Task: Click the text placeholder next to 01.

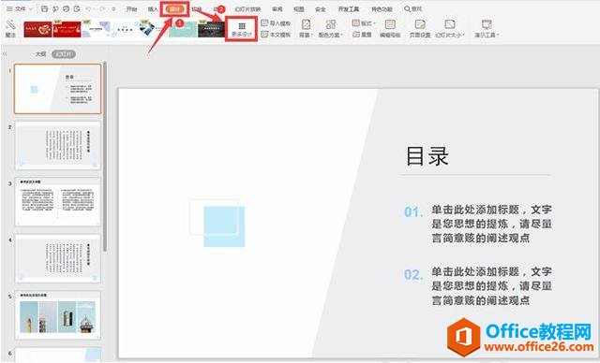Action: (x=491, y=224)
